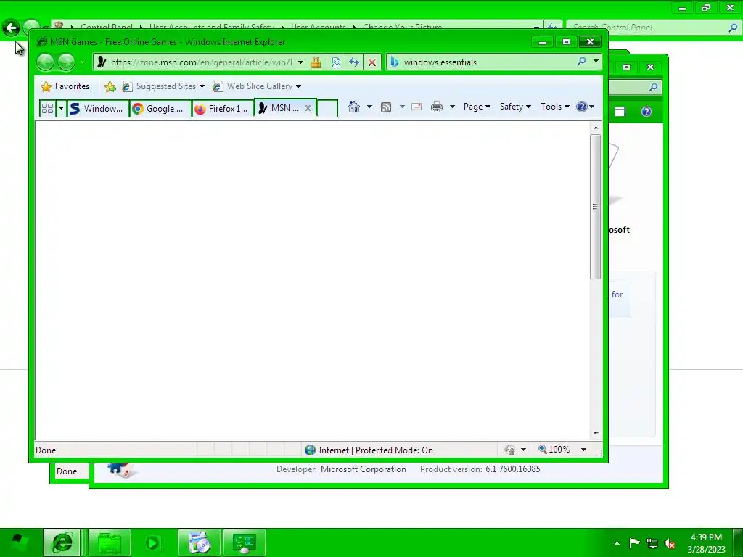743x557 pixels.
Task: Switch to the Window... tab
Action: tap(98, 109)
